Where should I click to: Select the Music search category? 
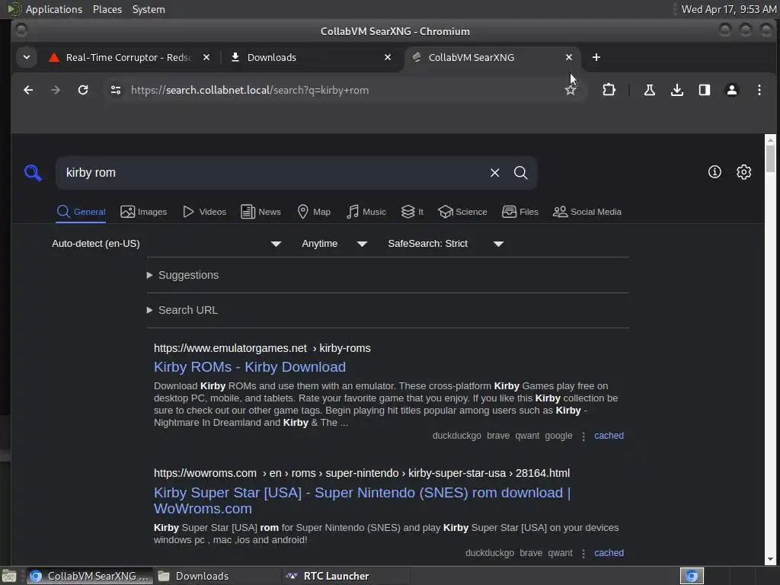coord(366,212)
